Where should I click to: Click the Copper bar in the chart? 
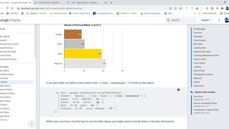tap(73, 34)
